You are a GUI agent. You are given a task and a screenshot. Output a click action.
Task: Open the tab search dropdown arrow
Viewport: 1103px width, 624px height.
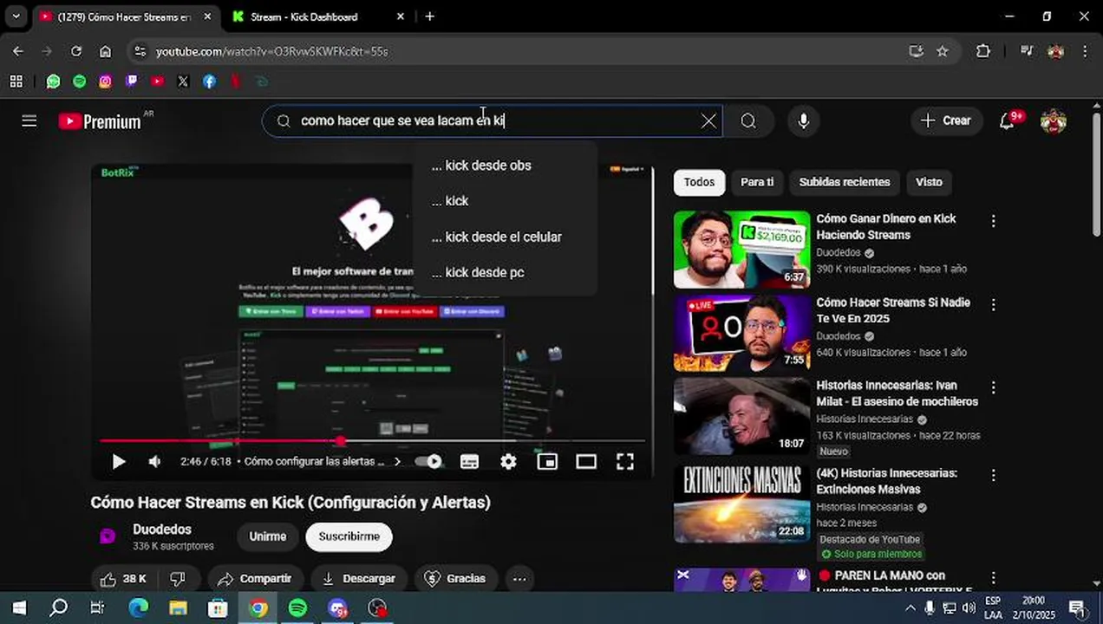coord(16,16)
